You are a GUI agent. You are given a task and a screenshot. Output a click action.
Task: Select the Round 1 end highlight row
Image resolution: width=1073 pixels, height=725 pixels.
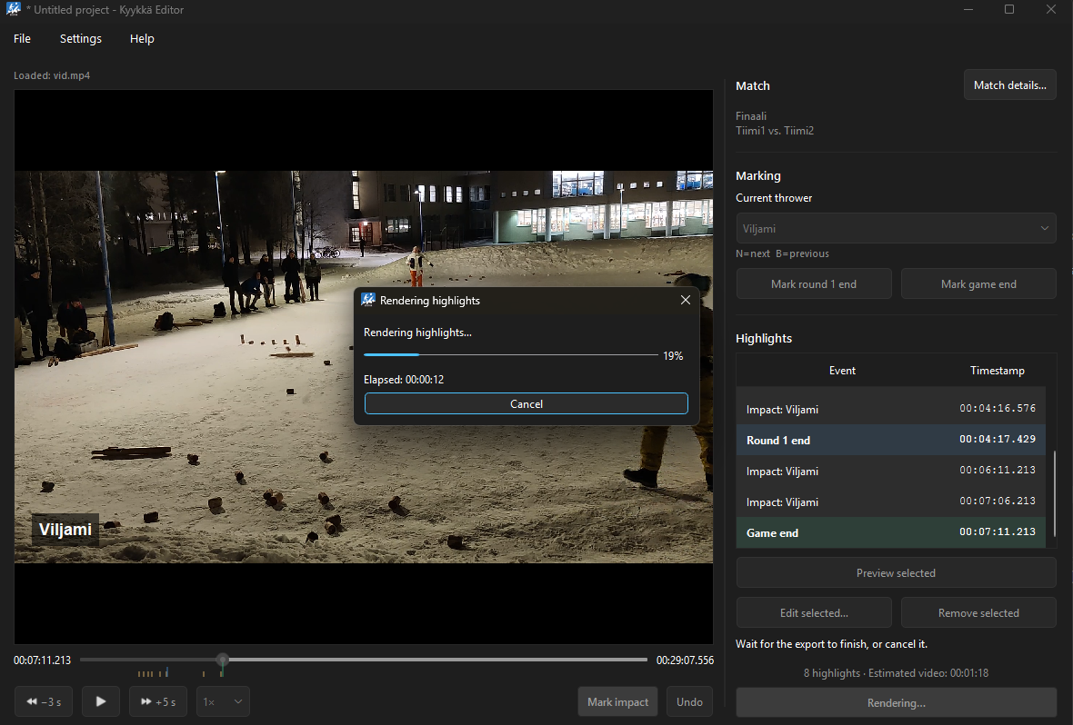click(891, 440)
